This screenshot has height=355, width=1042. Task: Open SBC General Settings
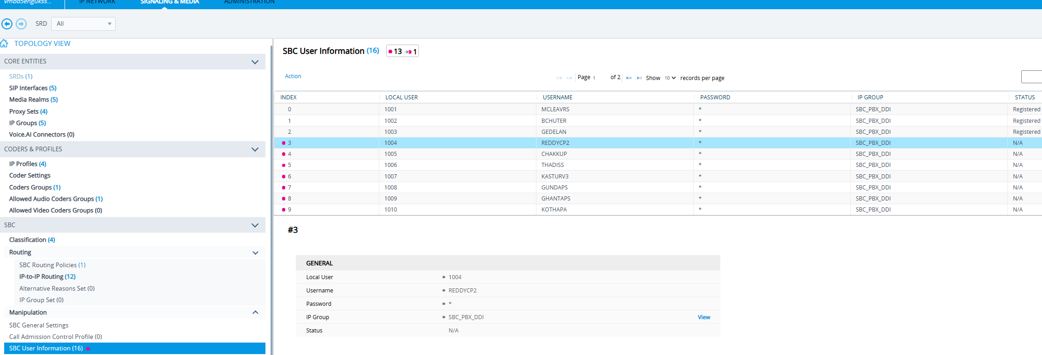coord(39,325)
